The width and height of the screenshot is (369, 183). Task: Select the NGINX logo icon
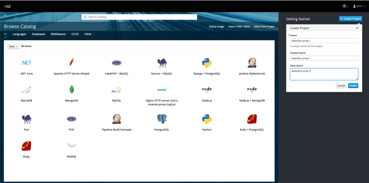(162, 90)
